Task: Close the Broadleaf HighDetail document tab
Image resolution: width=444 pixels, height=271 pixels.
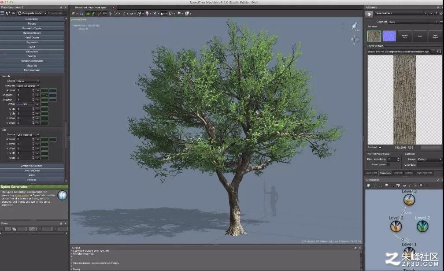Action: (x=114, y=7)
